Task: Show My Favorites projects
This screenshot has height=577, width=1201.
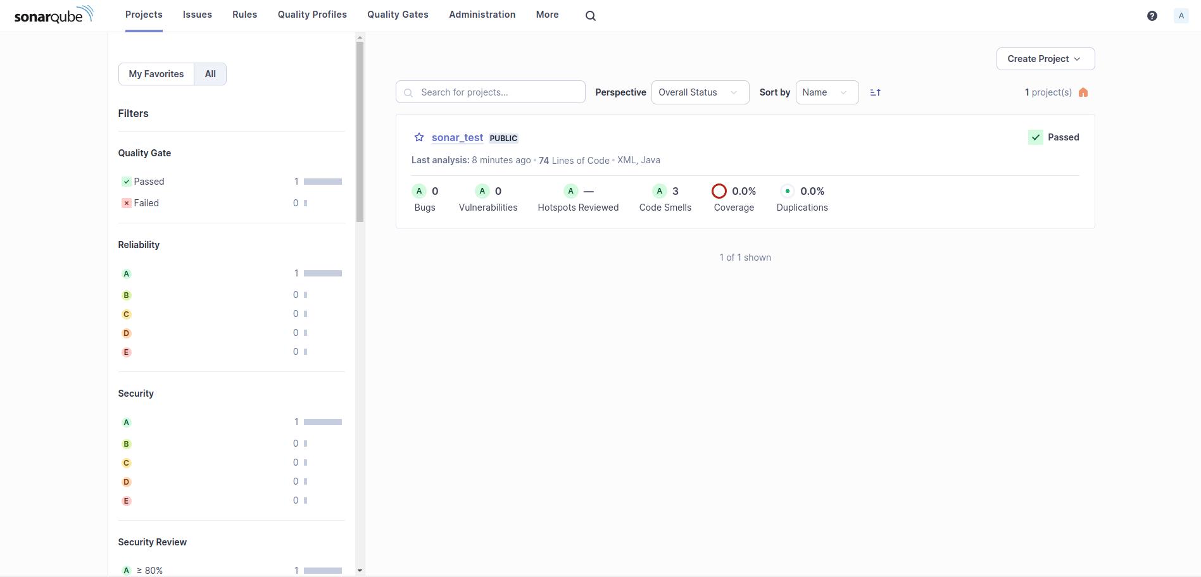Action: [156, 74]
